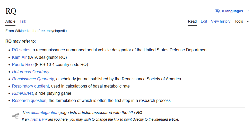The image size is (252, 125).
Task: Open the internal link help page
Action: coord(38,119)
